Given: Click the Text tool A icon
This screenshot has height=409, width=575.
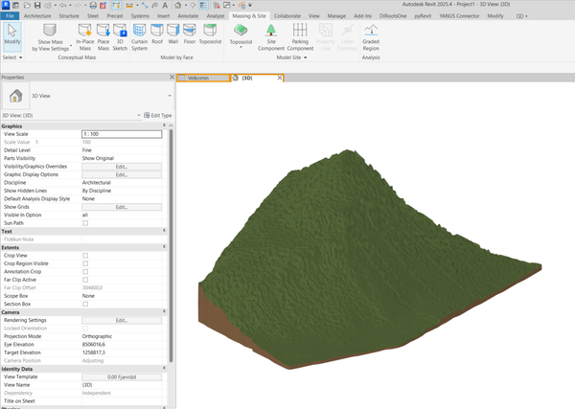Looking at the screenshot, I should click(x=165, y=6).
